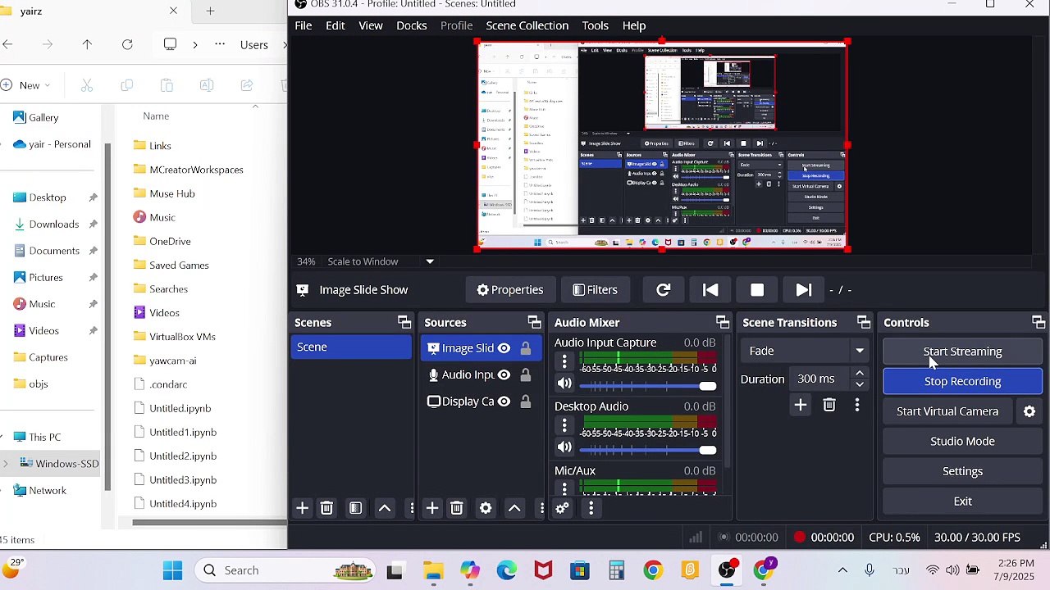Stop the slideshow playback
This screenshot has height=590, width=1050.
point(757,290)
